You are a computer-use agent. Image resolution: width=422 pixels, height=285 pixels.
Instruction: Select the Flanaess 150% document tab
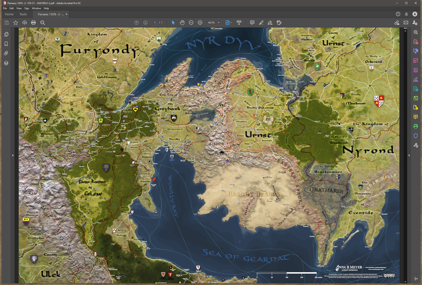click(x=50, y=14)
